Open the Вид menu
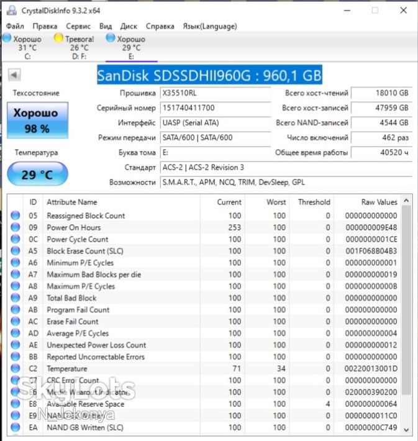This screenshot has height=441, width=418. tap(106, 26)
